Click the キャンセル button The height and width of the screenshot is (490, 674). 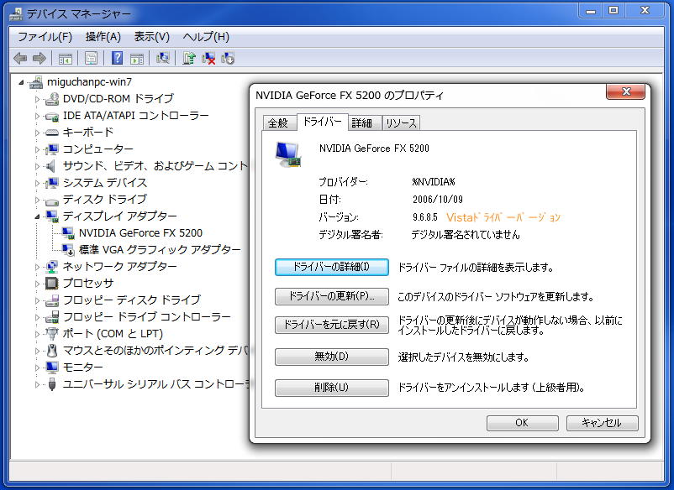(603, 423)
